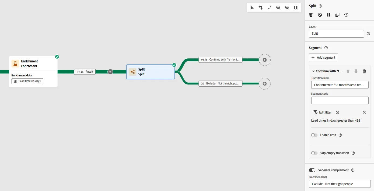Open help icon next to Segment heading
The width and height of the screenshot is (374, 191).
(x=326, y=48)
